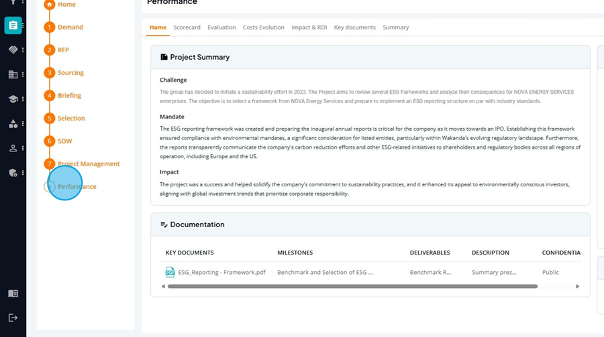
Task: Expand three-dot menu next to person icon
Action: pos(23,148)
